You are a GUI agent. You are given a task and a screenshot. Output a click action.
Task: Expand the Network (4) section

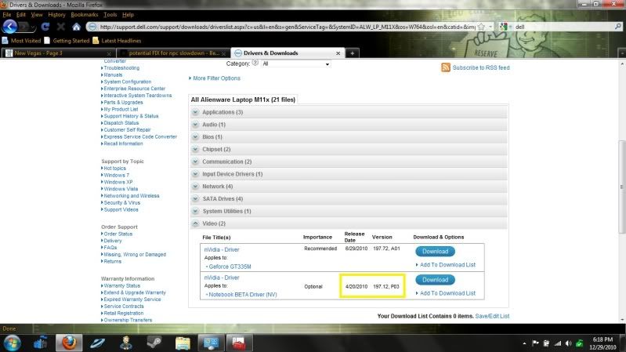349,187
